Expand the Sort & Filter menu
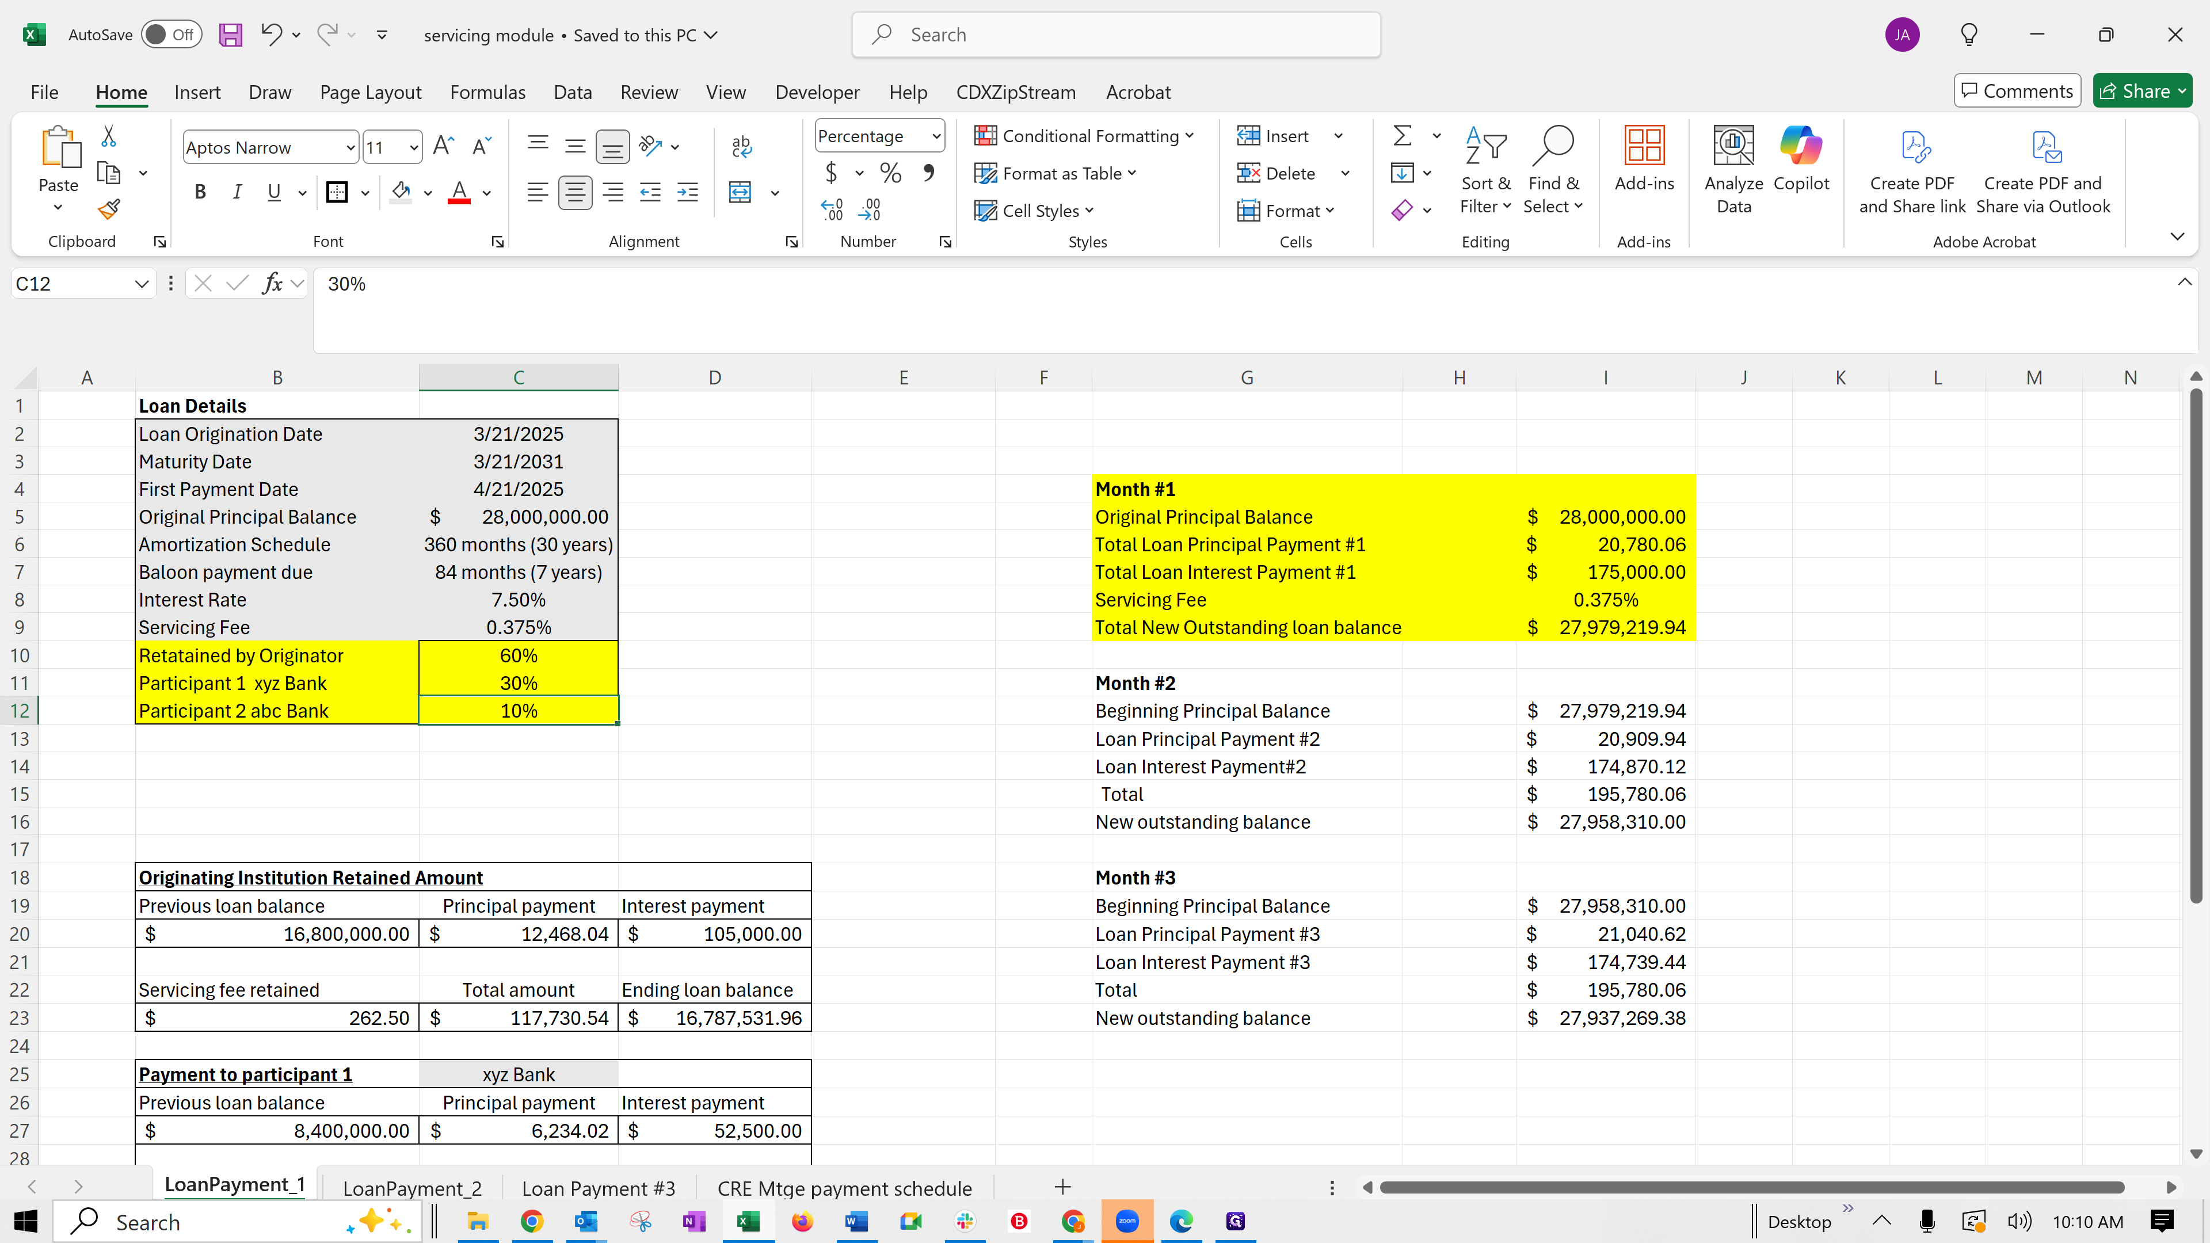Screen dimensions: 2210x1243 (1486, 170)
